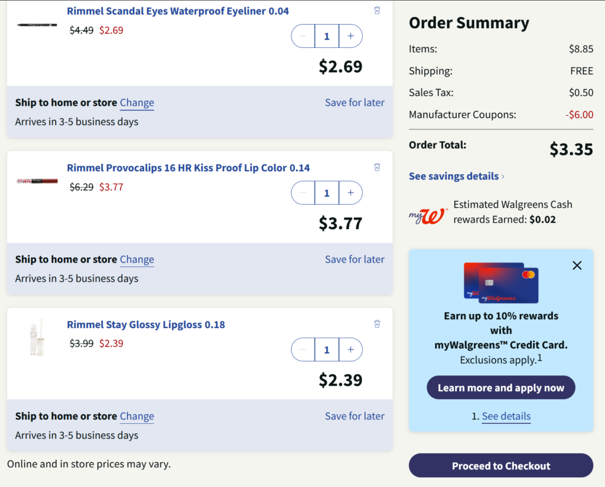Add one more Provocalips Lip Color
Viewport: 605px width, 487px height.
(x=350, y=193)
